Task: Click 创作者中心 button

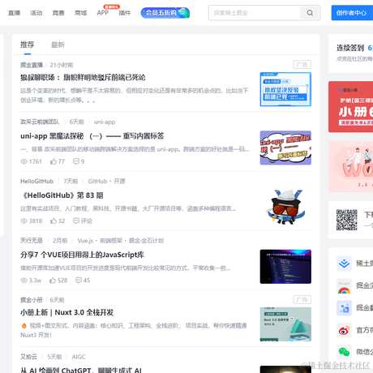Action: point(352,13)
